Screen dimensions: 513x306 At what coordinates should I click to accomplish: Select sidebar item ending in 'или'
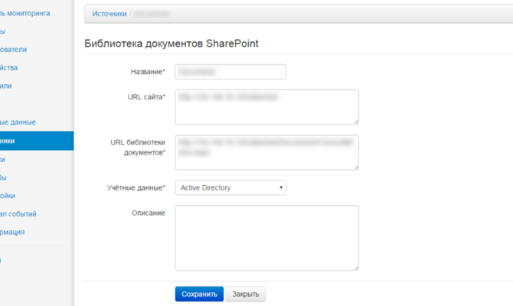tap(6, 86)
